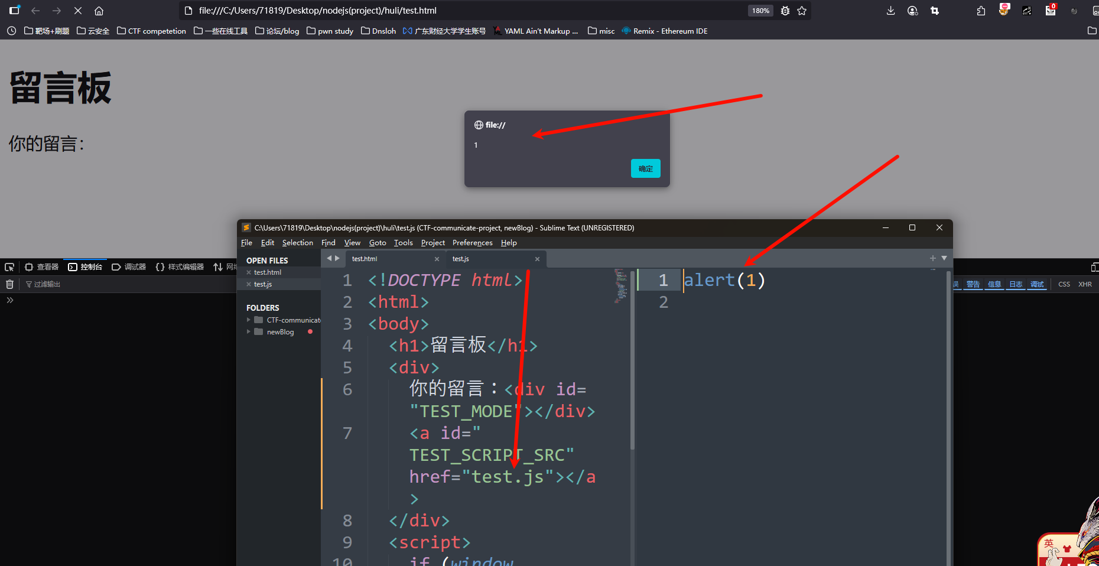
Task: Open the Remix - Ethereum IDE bookmark
Action: point(665,31)
